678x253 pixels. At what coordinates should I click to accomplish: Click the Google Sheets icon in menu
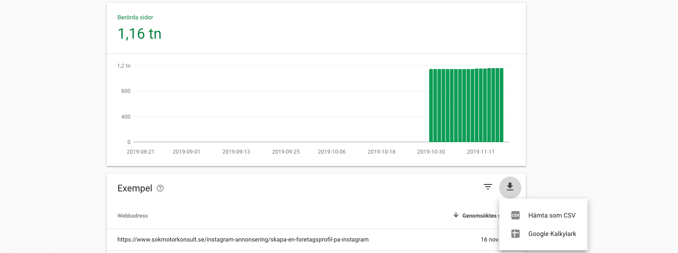click(x=515, y=234)
